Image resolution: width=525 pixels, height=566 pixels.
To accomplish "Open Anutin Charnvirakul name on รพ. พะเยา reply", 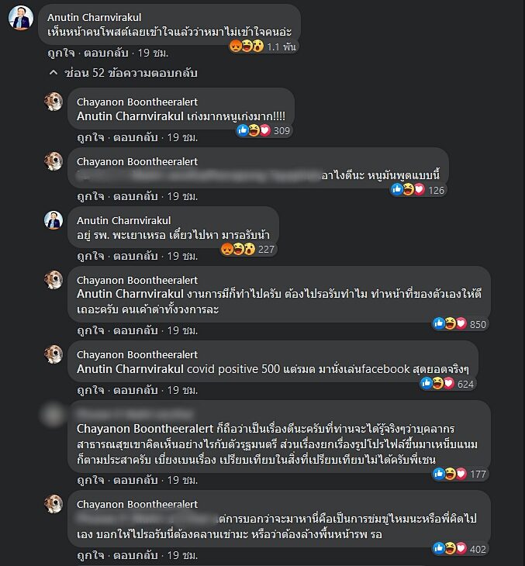I will coord(124,220).
